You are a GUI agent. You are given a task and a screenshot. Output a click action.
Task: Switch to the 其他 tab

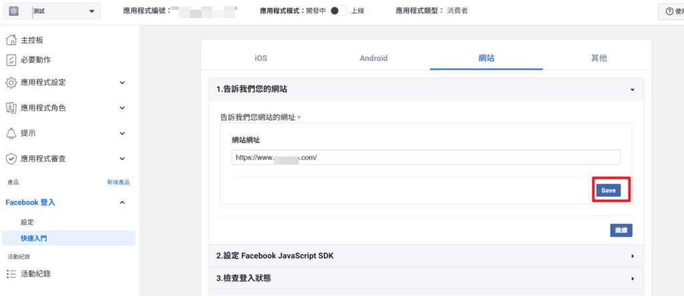coord(599,58)
